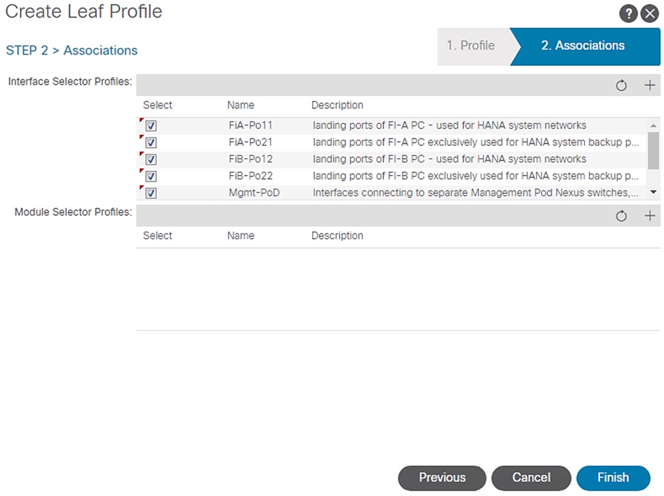Click the Previous button
The height and width of the screenshot is (496, 664).
coord(442,478)
